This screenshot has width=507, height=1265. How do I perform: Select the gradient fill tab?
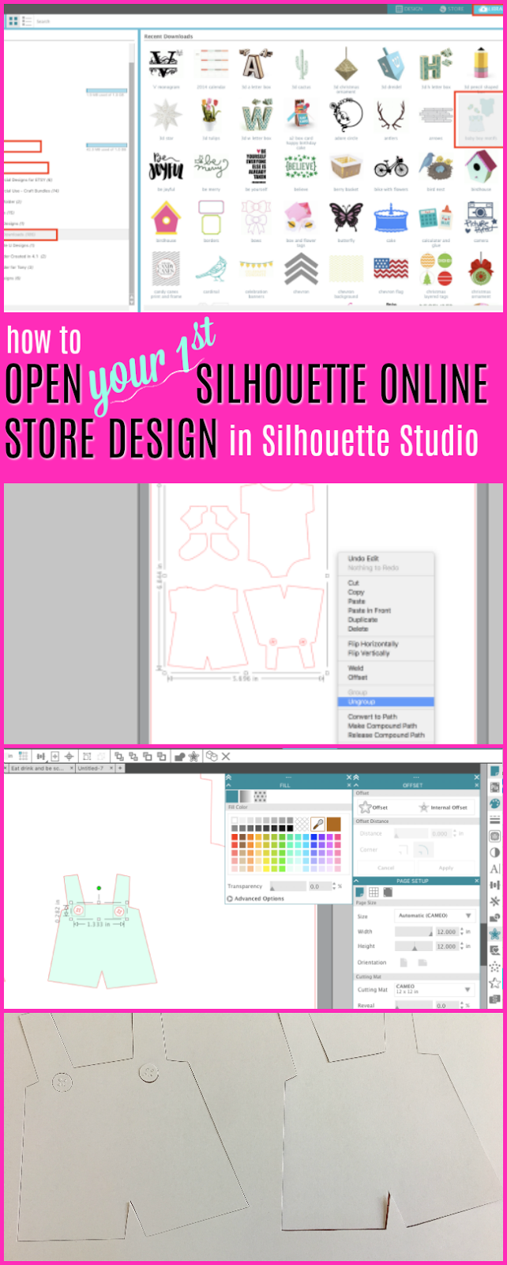(246, 796)
